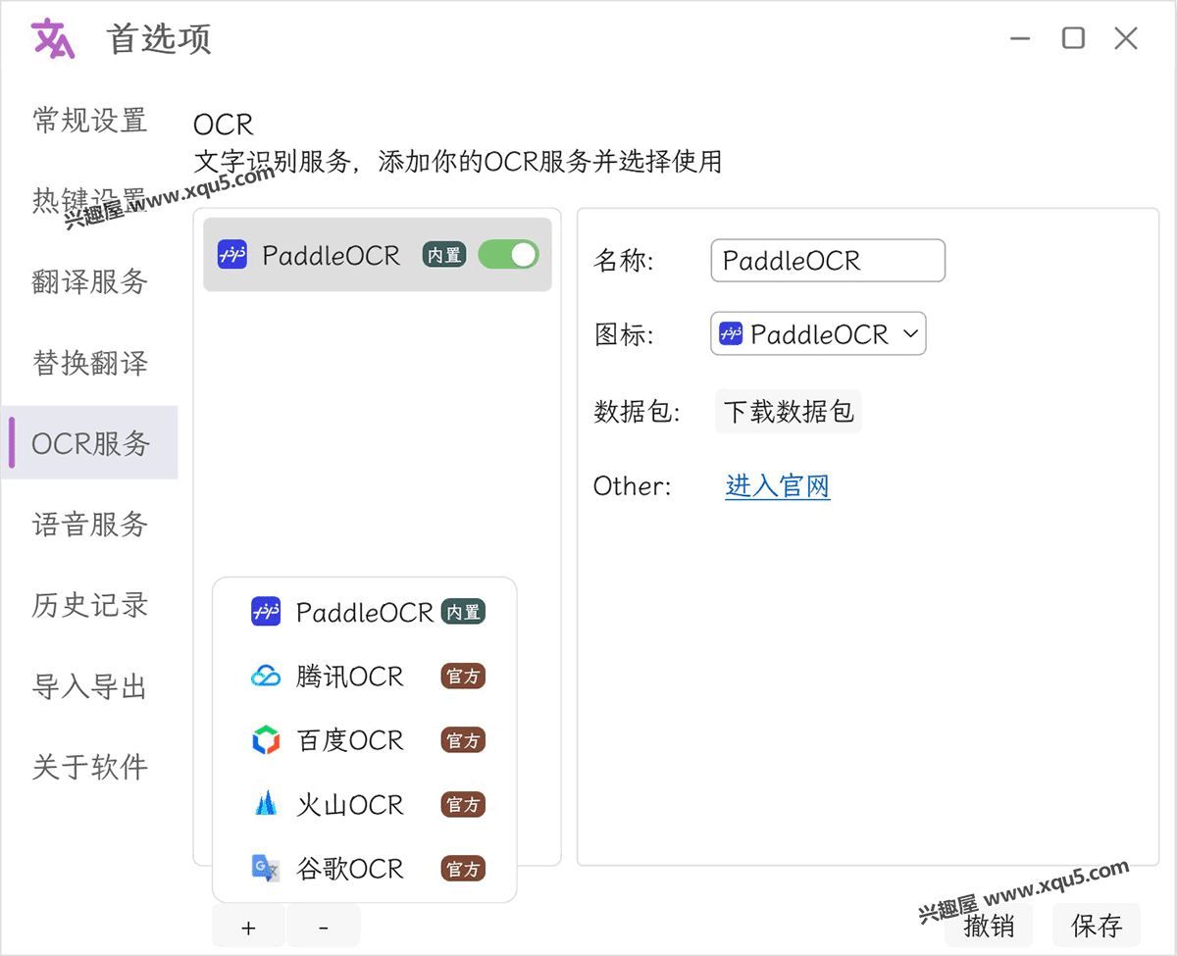Viewport: 1177px width, 956px height.
Task: Add 火山OCR via its mountain icon
Action: (x=266, y=805)
